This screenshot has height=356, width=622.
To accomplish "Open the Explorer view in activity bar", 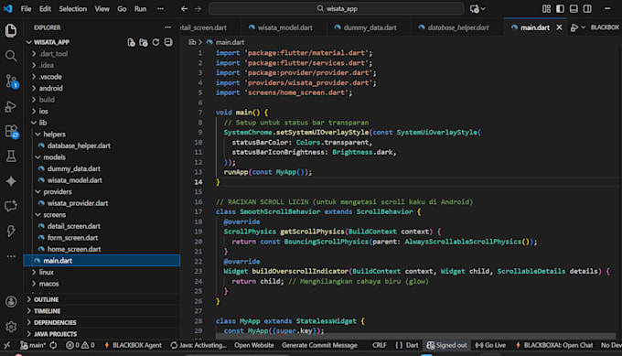I will (x=11, y=30).
